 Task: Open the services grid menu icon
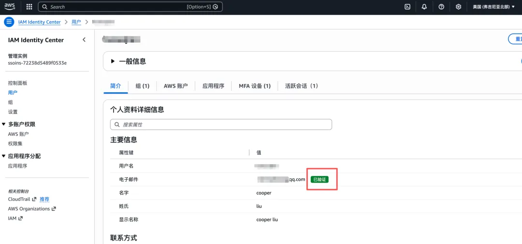click(29, 7)
